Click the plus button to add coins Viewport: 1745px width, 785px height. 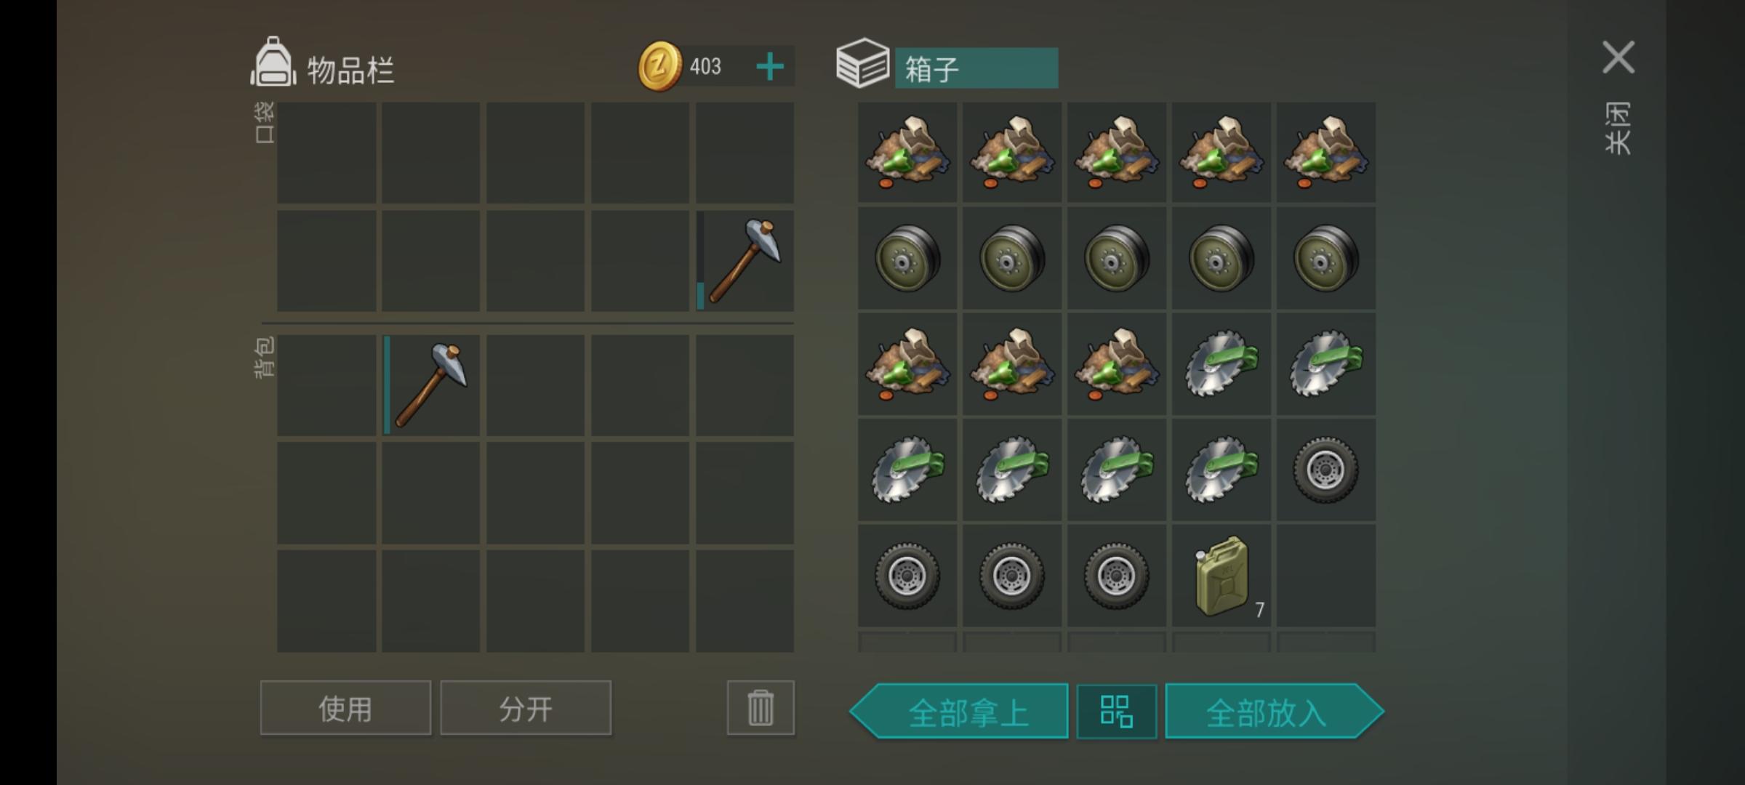[x=770, y=67]
